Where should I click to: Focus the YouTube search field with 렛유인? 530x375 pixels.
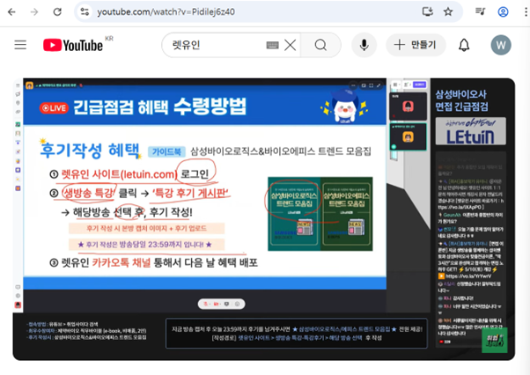[211, 46]
